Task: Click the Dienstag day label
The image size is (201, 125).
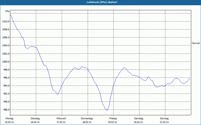Action: (35, 118)
